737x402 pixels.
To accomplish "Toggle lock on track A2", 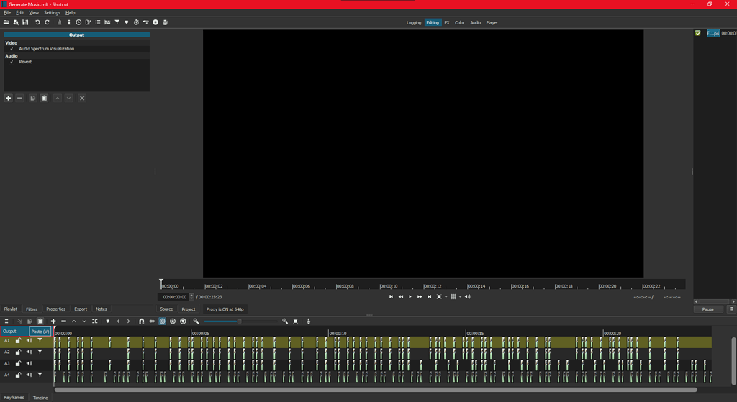I will coord(18,352).
